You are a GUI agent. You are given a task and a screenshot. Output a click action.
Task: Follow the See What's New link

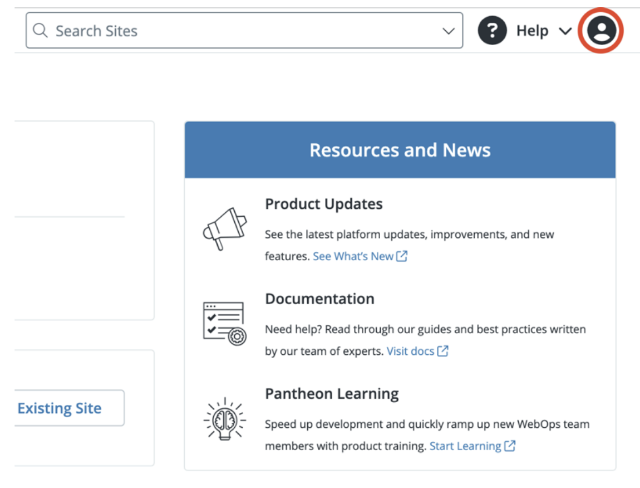(x=353, y=256)
